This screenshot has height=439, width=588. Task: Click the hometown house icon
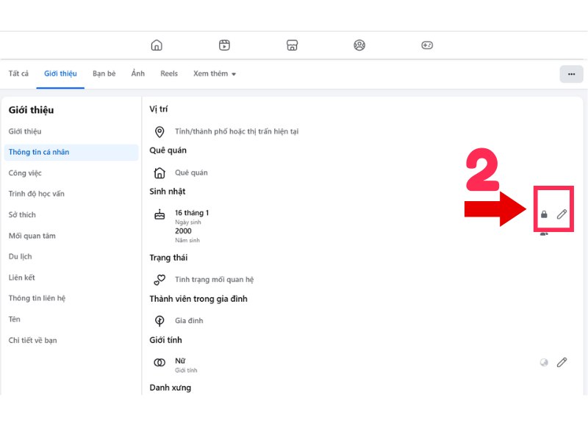(x=159, y=173)
